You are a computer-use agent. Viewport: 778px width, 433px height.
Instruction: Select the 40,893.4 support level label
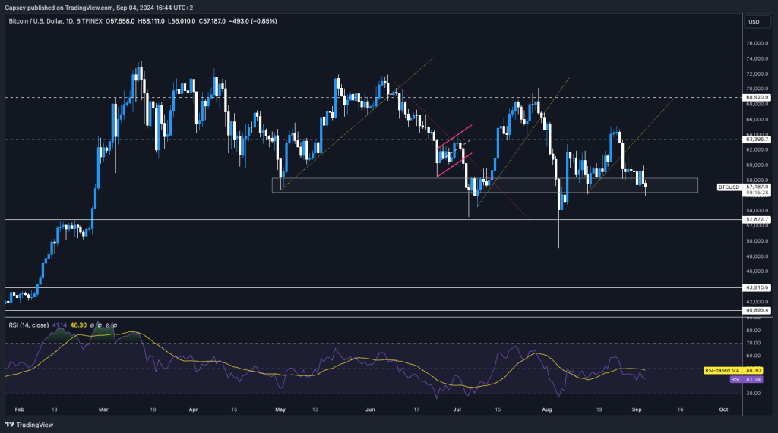758,310
